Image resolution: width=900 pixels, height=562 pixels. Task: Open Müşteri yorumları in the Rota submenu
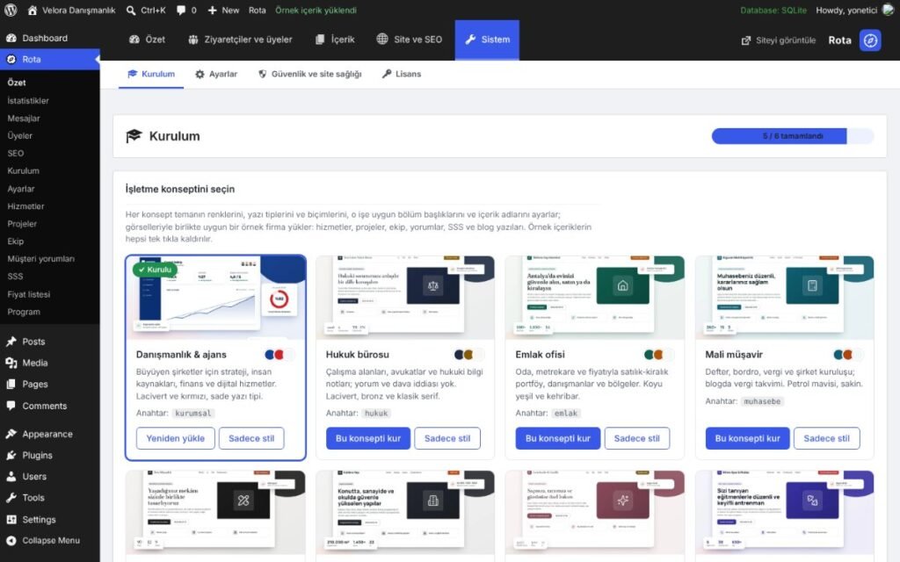coord(40,259)
